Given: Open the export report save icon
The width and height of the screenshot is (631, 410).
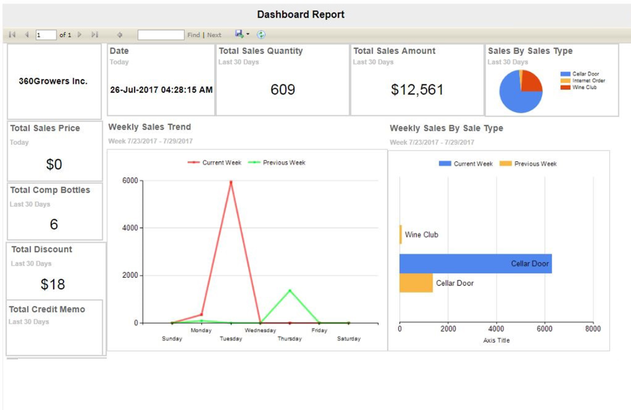Looking at the screenshot, I should (239, 34).
